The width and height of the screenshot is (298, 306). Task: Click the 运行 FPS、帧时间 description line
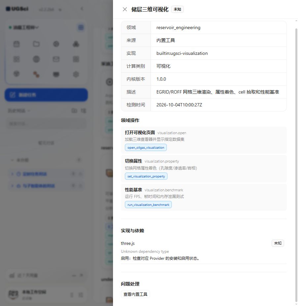(154, 197)
